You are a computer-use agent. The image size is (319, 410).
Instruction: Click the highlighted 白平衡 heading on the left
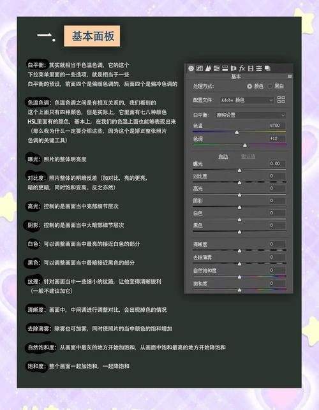pos(37,65)
